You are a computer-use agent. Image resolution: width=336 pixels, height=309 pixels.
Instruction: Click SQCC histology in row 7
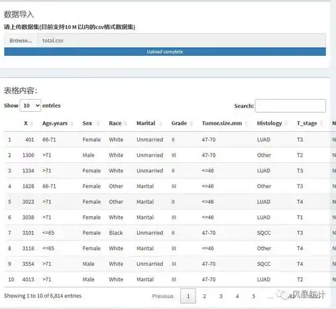[x=264, y=233]
